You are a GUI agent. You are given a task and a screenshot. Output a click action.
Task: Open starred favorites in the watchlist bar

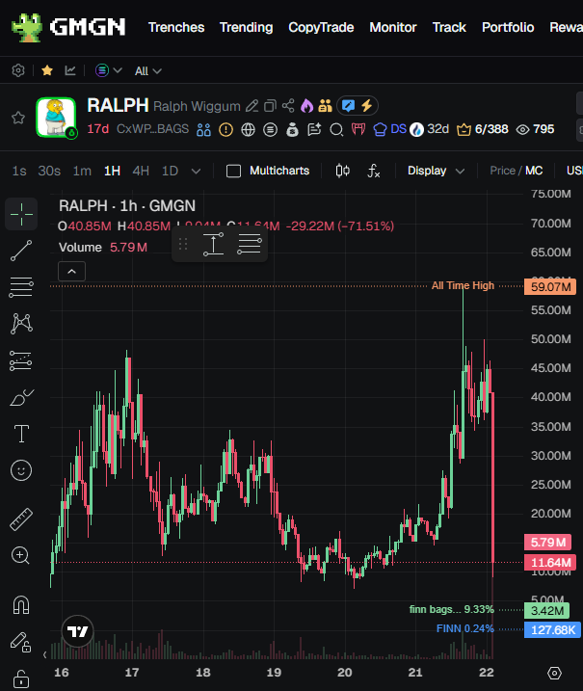(47, 70)
